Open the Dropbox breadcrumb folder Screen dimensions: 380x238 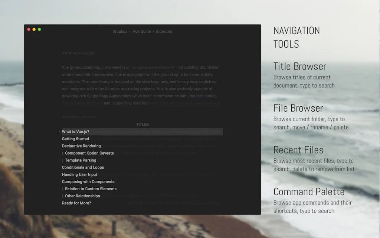pos(120,32)
